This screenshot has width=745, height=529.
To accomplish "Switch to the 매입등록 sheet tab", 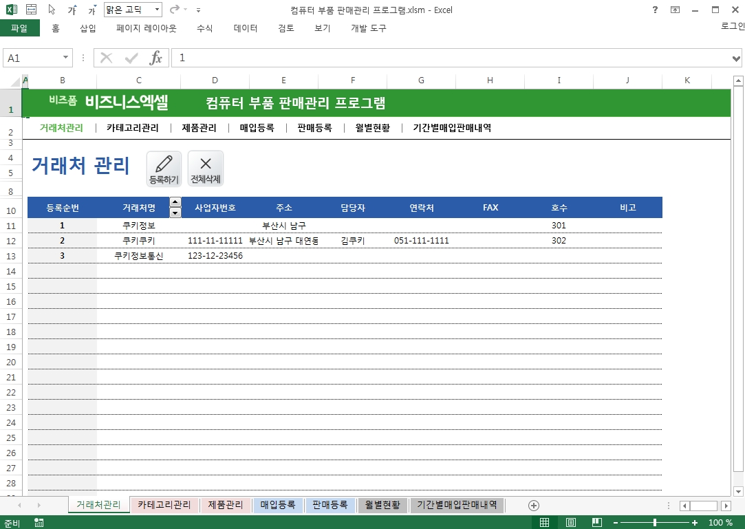I will [x=278, y=505].
